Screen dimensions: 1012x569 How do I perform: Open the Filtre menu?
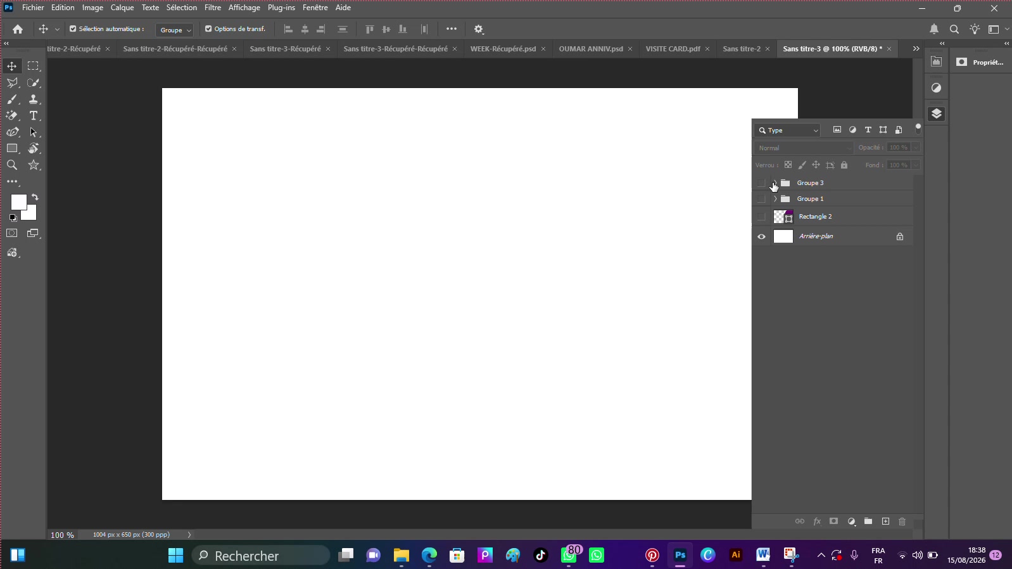pyautogui.click(x=213, y=8)
